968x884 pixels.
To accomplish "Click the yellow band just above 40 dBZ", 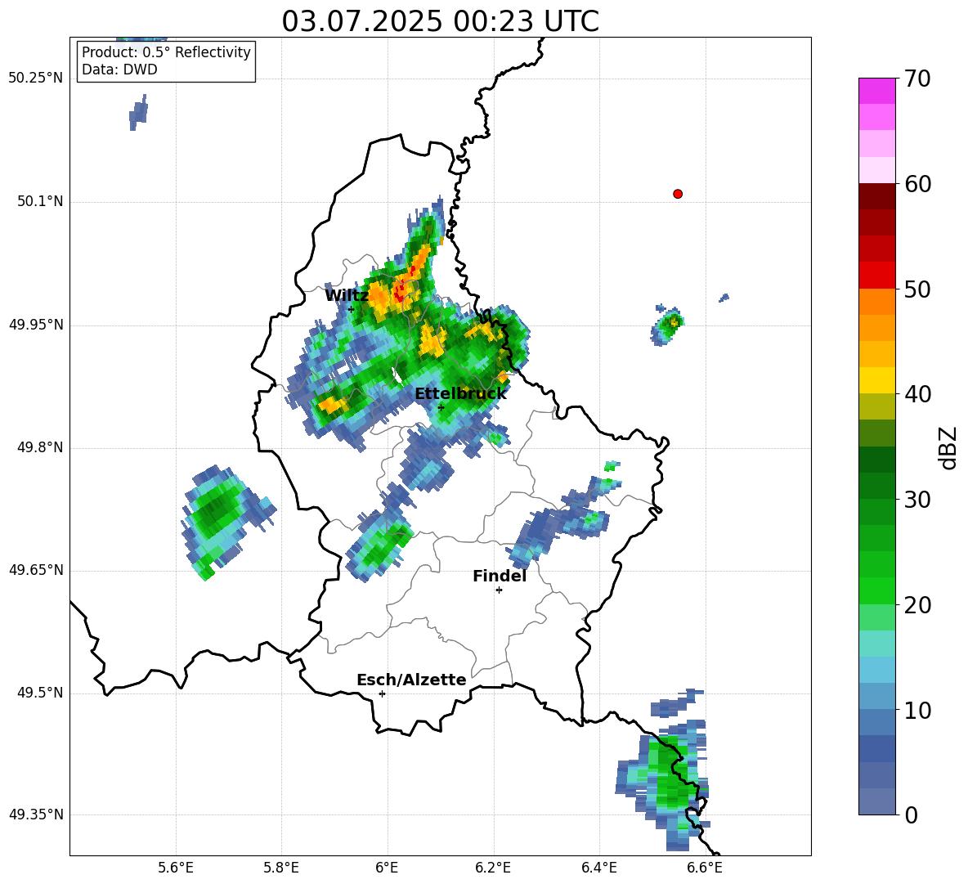I will [876, 380].
